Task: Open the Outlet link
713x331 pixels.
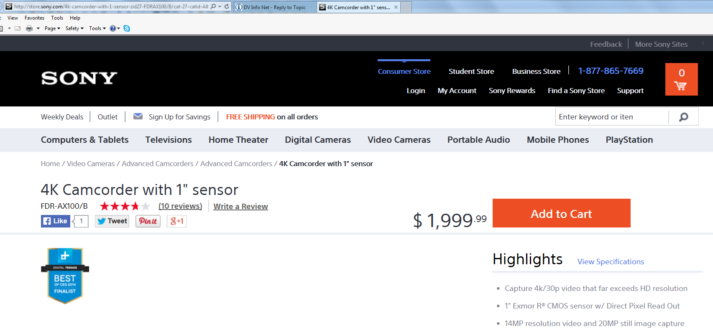Action: 107,117
